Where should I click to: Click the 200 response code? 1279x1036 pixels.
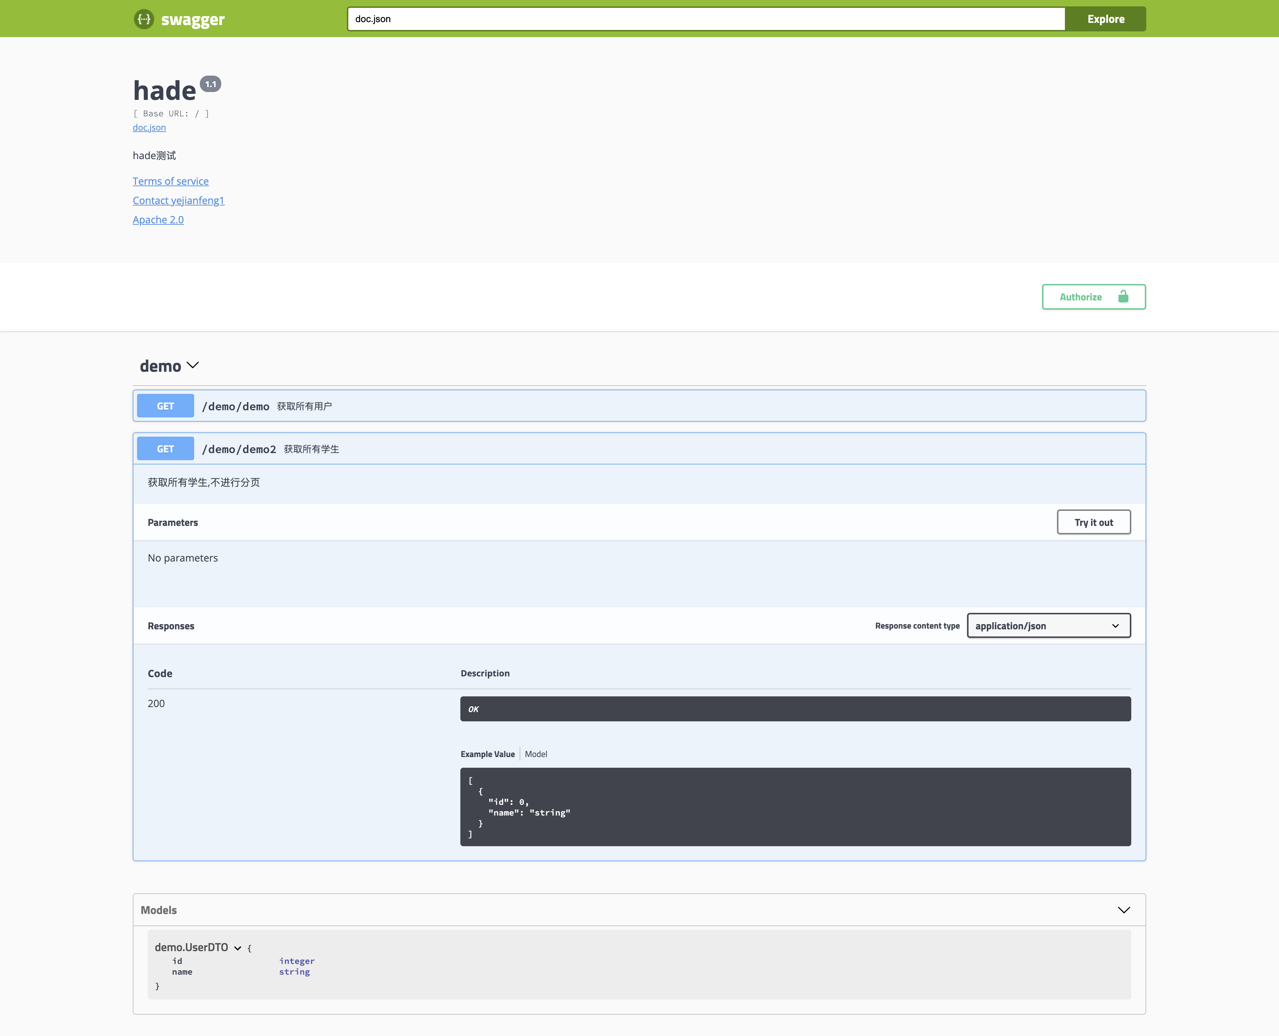pos(156,704)
